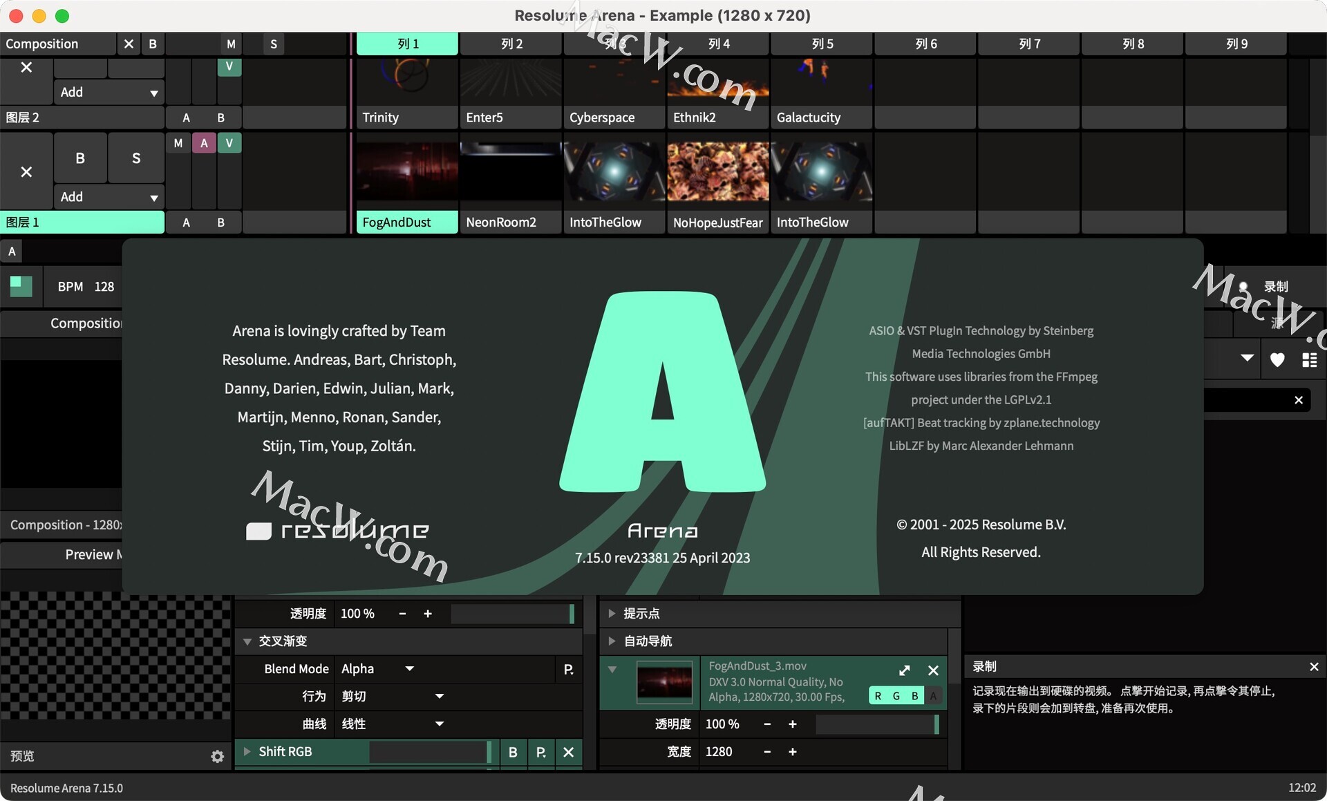Trigger the NoHopeJustFear clip thumbnail
The width and height of the screenshot is (1327, 801).
[717, 172]
